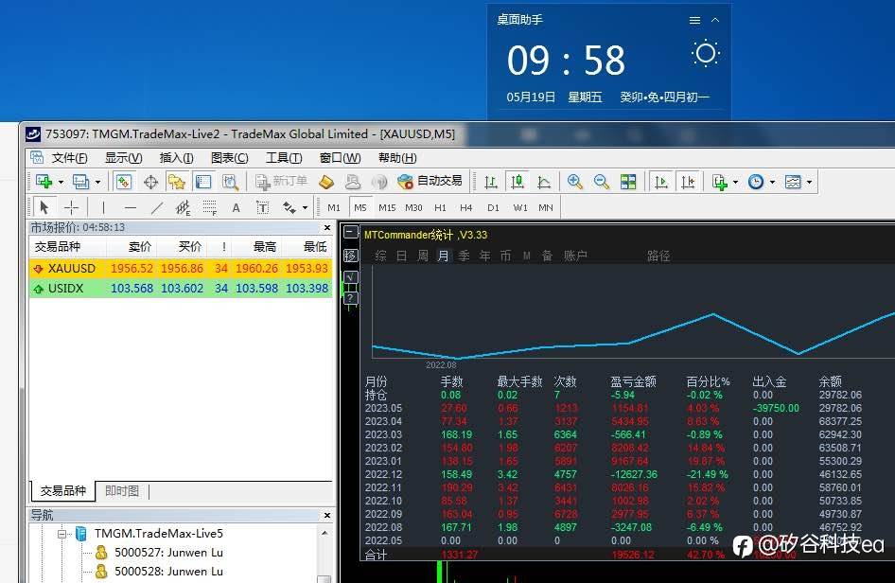Screen dimensions: 895x583
Task: Click the new chart toolbar icon
Action: pos(44,182)
